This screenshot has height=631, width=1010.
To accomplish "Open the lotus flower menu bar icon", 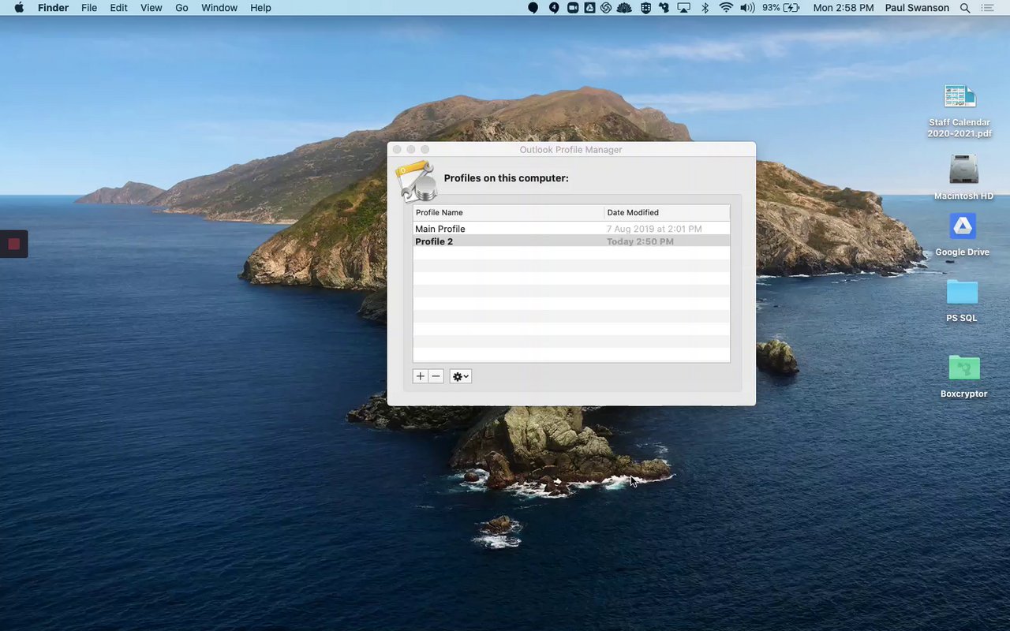I will (624, 8).
